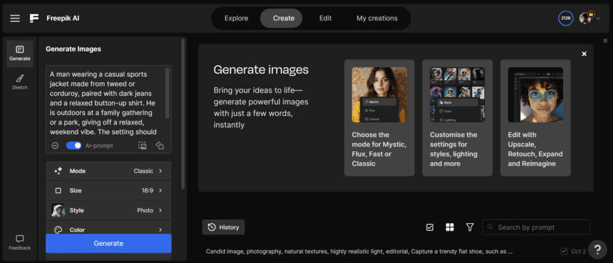Screen dimensions: 613x263
Task: Open the Feedback panel
Action: pyautogui.click(x=20, y=242)
